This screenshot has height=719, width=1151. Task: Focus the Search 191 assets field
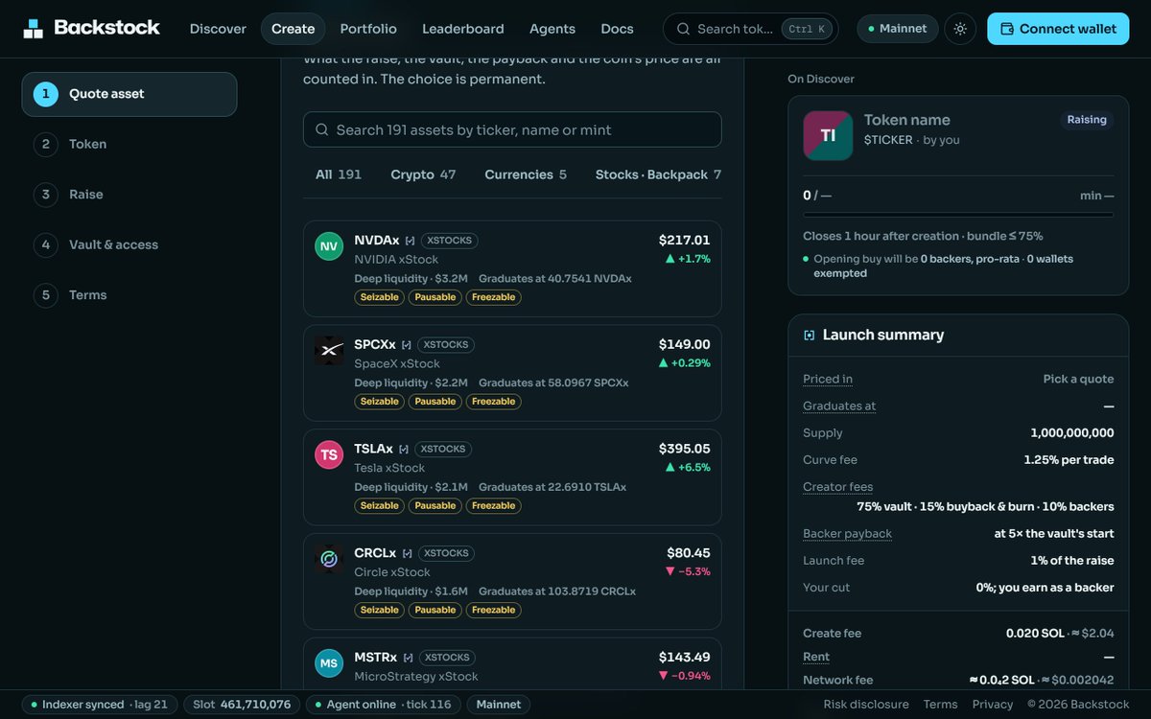(512, 129)
